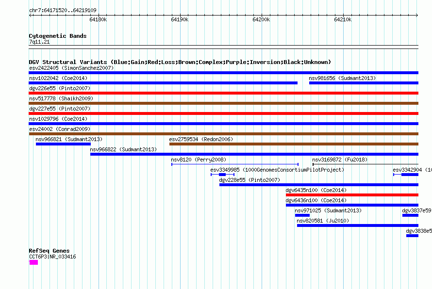Open the dgv6436n100 (Coe2014) label
Screen dimensions: 432x289
click(x=316, y=200)
